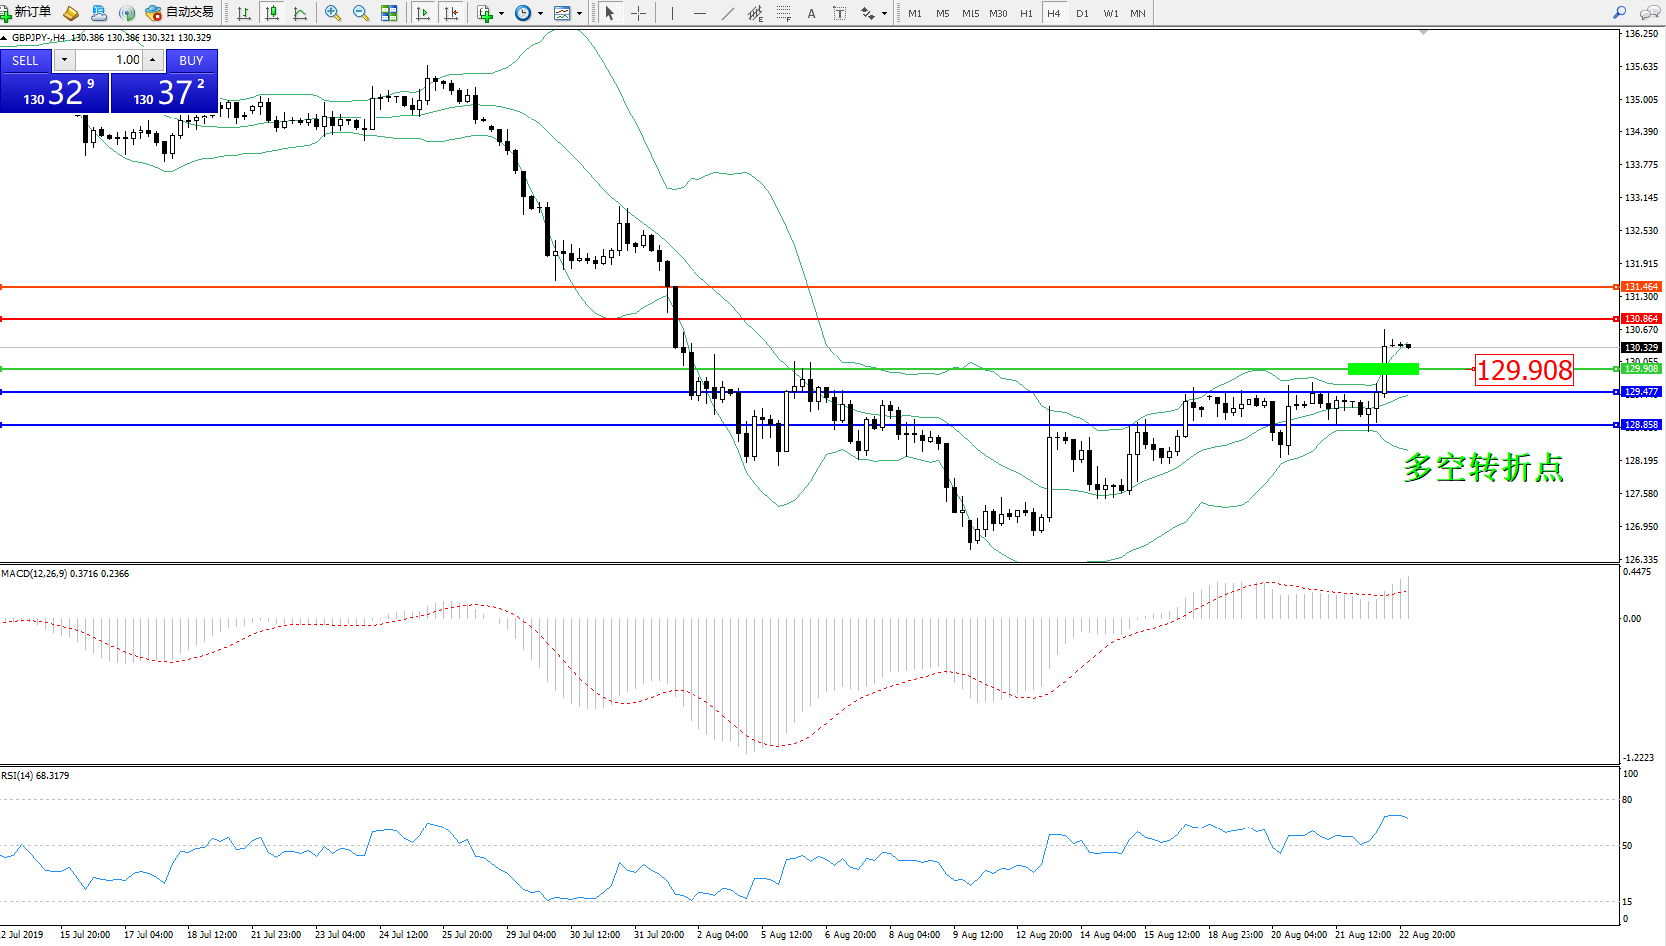
Task: Select the Fibonacci retracement tool
Action: point(784,13)
